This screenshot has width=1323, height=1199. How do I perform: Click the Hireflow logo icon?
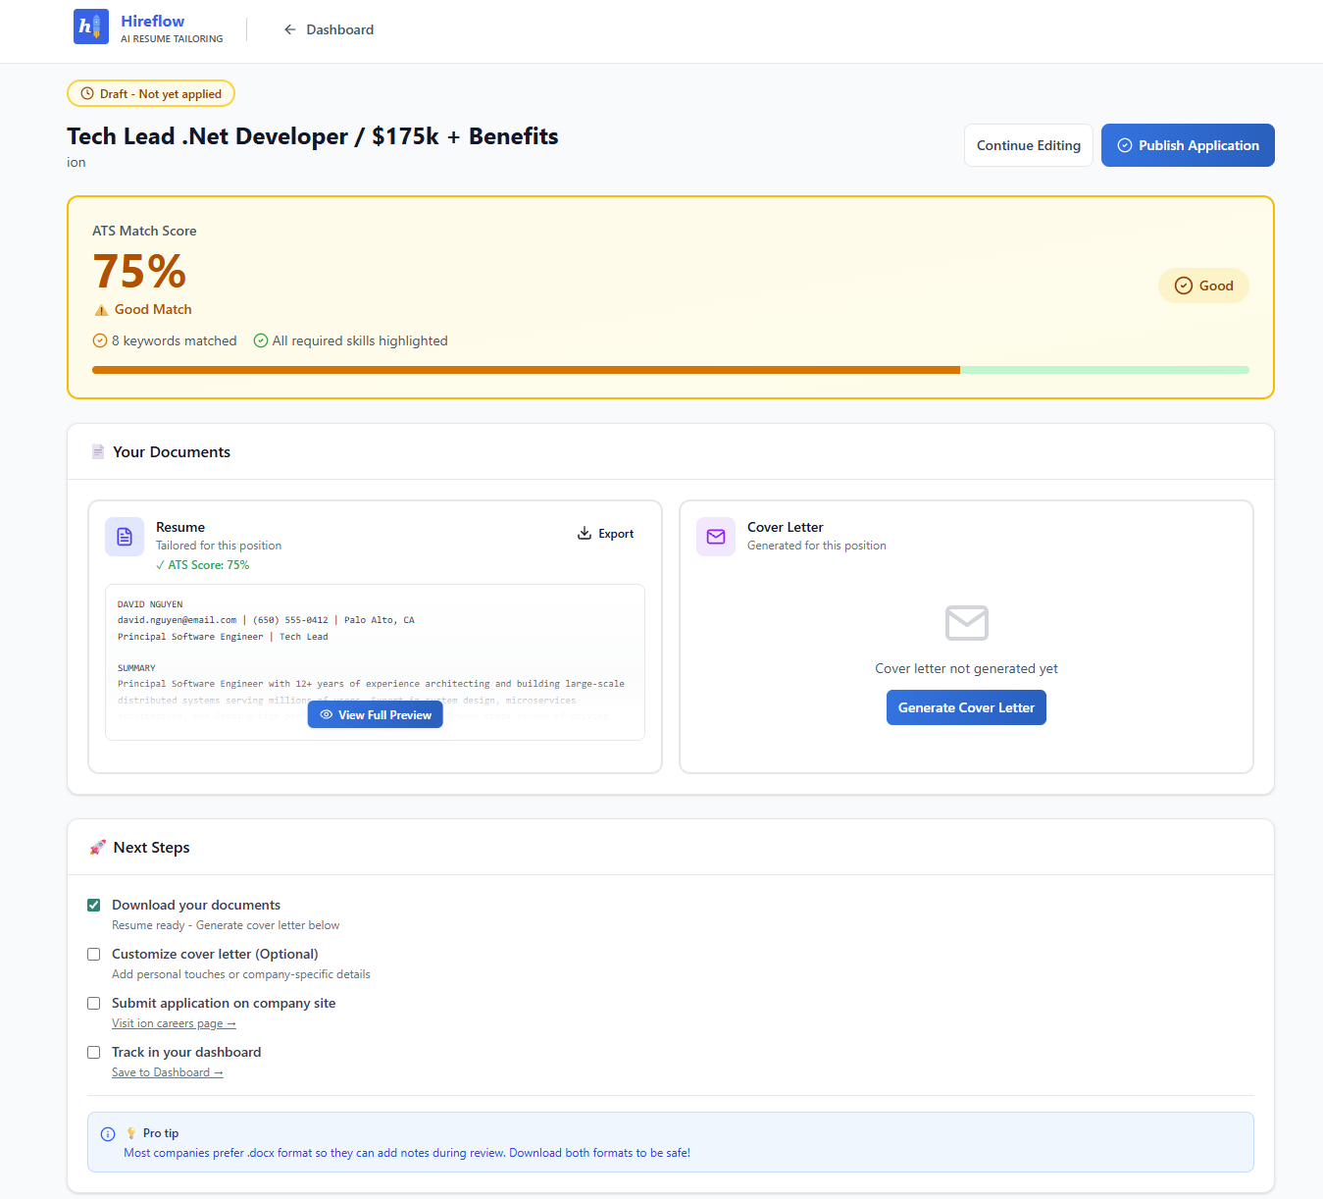pyautogui.click(x=91, y=26)
